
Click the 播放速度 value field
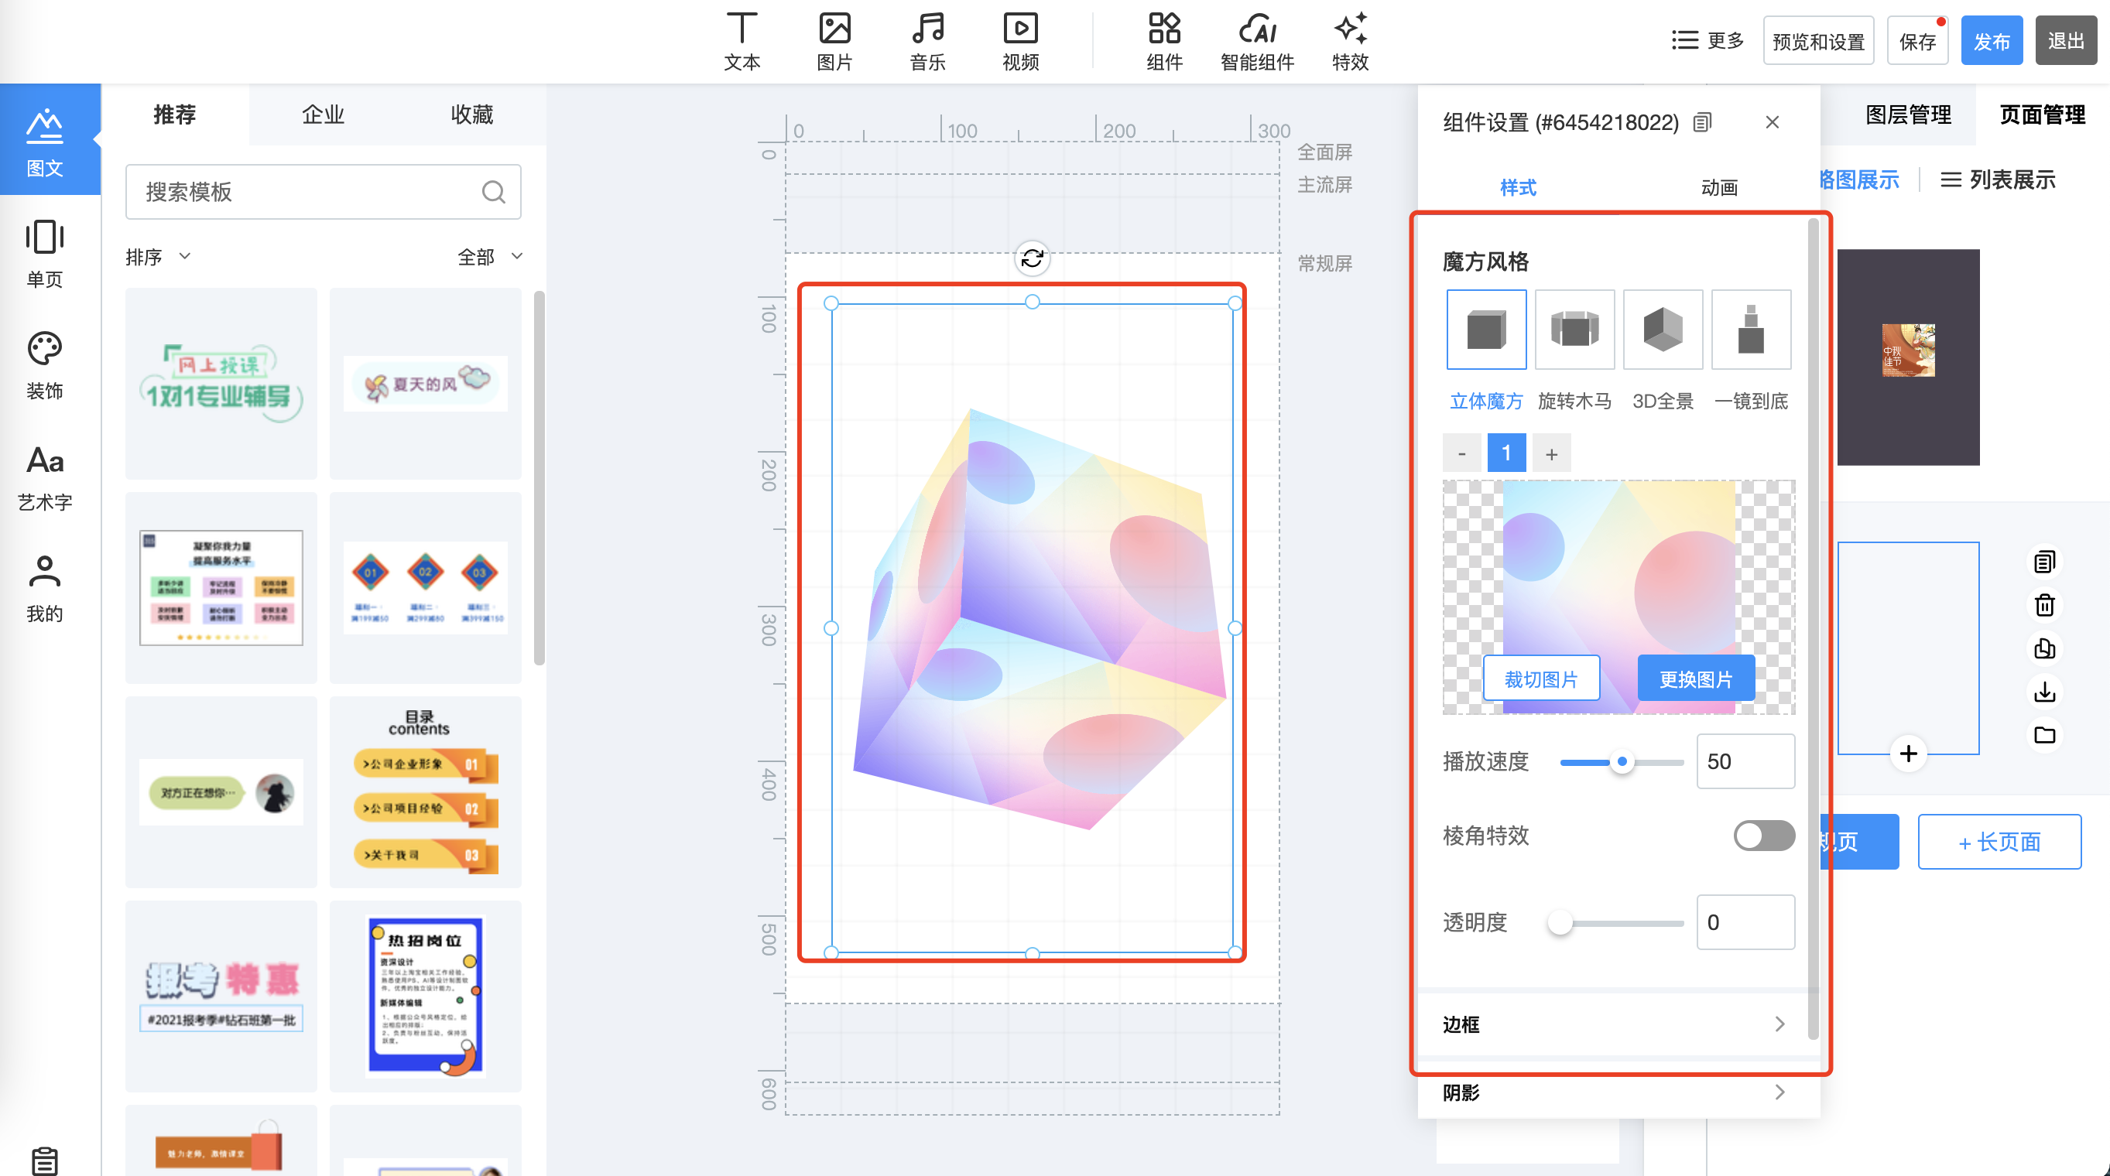click(x=1745, y=761)
